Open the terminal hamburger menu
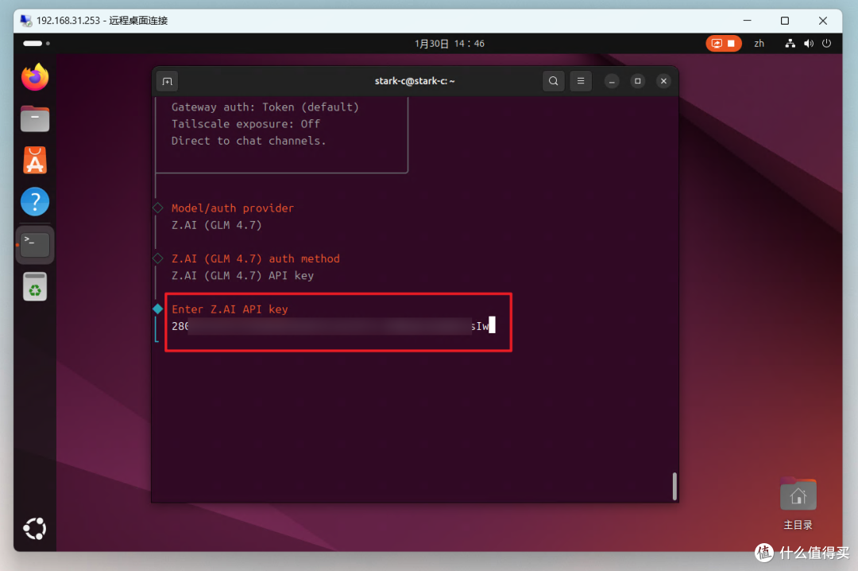The width and height of the screenshot is (858, 571). click(581, 81)
